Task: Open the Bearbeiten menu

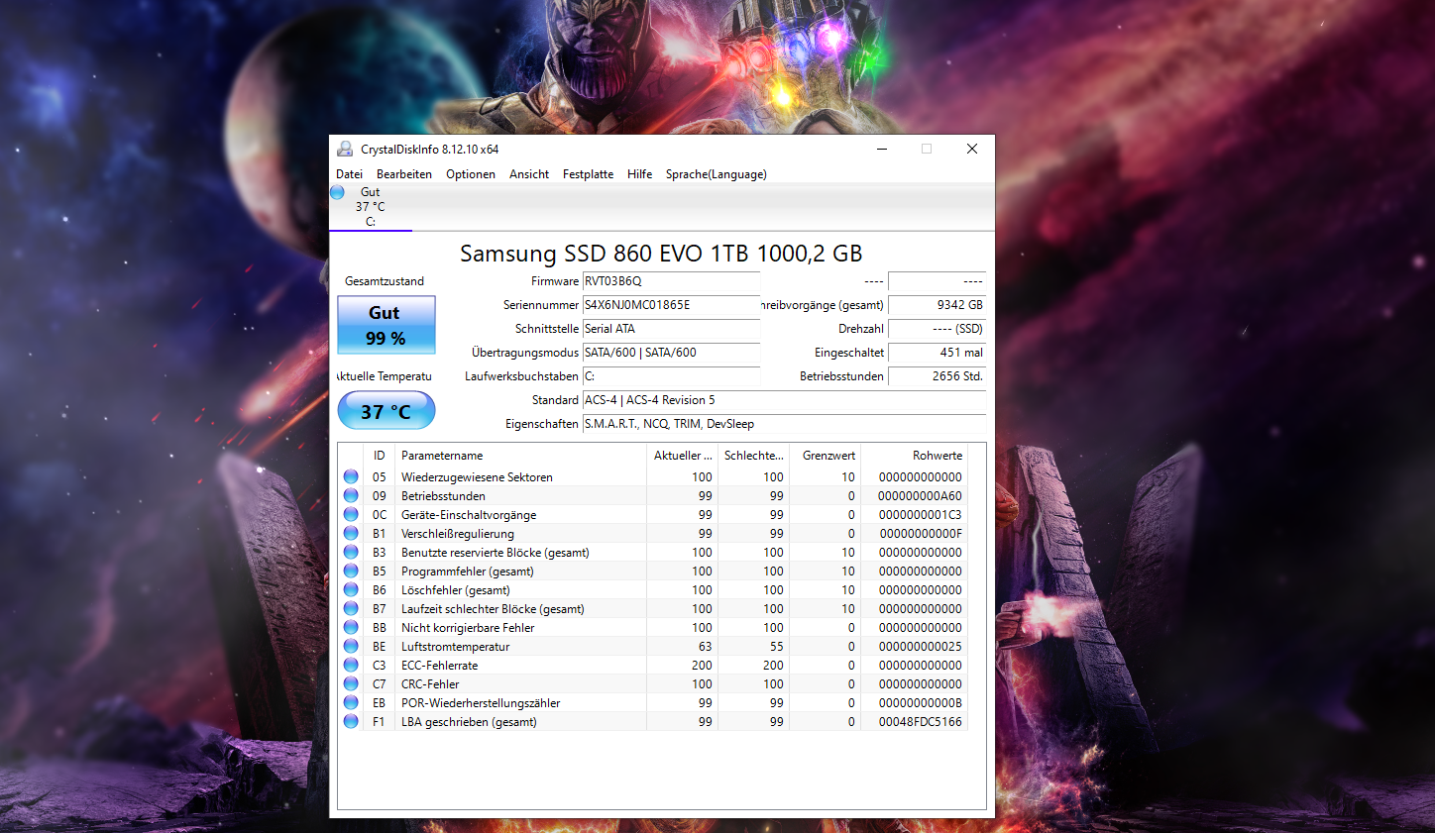Action: pyautogui.click(x=404, y=174)
